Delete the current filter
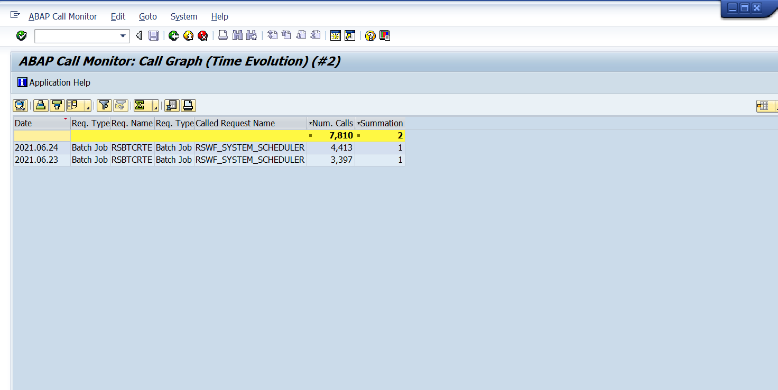Viewport: 778px width, 390px height. click(120, 105)
